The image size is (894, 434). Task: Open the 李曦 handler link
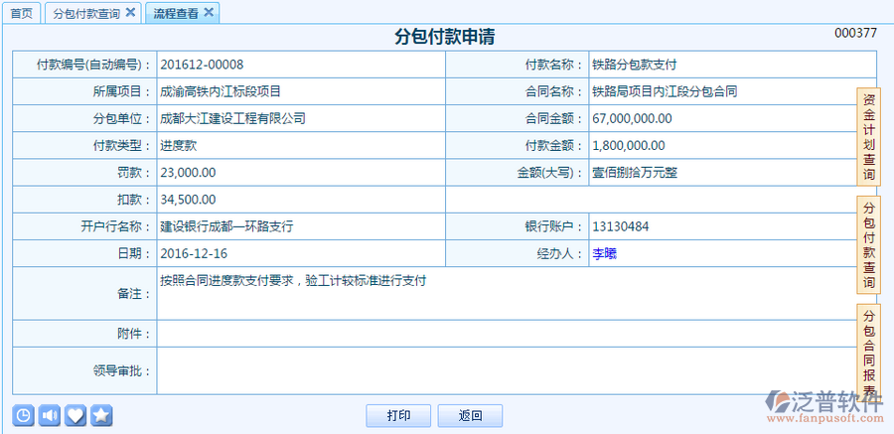[605, 254]
